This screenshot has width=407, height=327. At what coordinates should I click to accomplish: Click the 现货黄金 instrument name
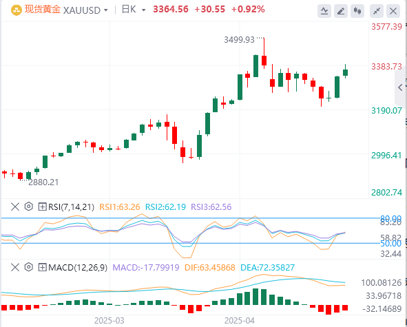43,10
